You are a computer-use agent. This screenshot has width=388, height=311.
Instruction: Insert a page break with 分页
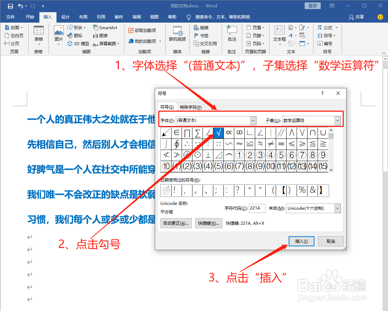[x=12, y=43]
